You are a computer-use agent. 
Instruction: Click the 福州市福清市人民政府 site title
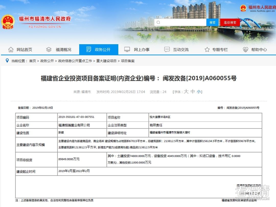[45, 19]
